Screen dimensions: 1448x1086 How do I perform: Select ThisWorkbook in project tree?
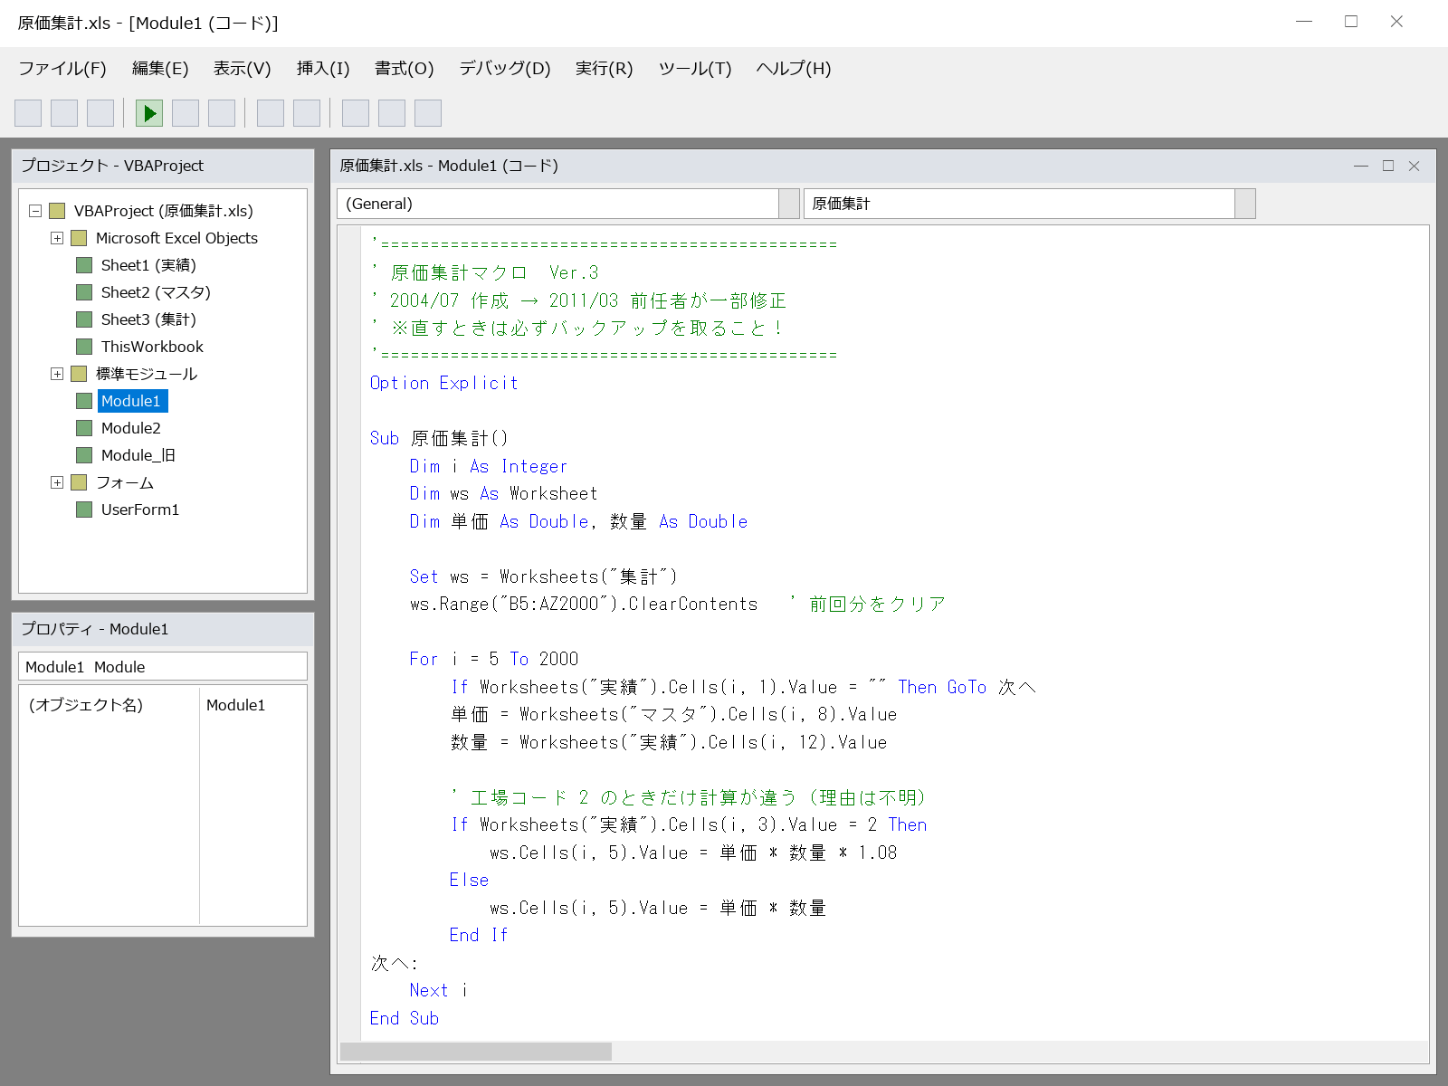tap(152, 347)
